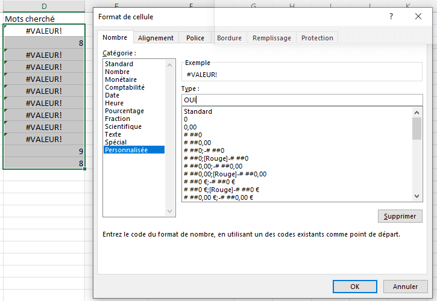Close the Format de cellule dialog
This screenshot has height=301, width=437.
(418, 17)
